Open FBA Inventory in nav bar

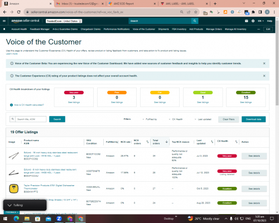(x=179, y=29)
